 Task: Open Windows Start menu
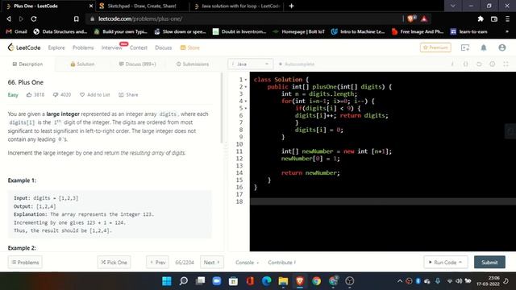pyautogui.click(x=167, y=281)
